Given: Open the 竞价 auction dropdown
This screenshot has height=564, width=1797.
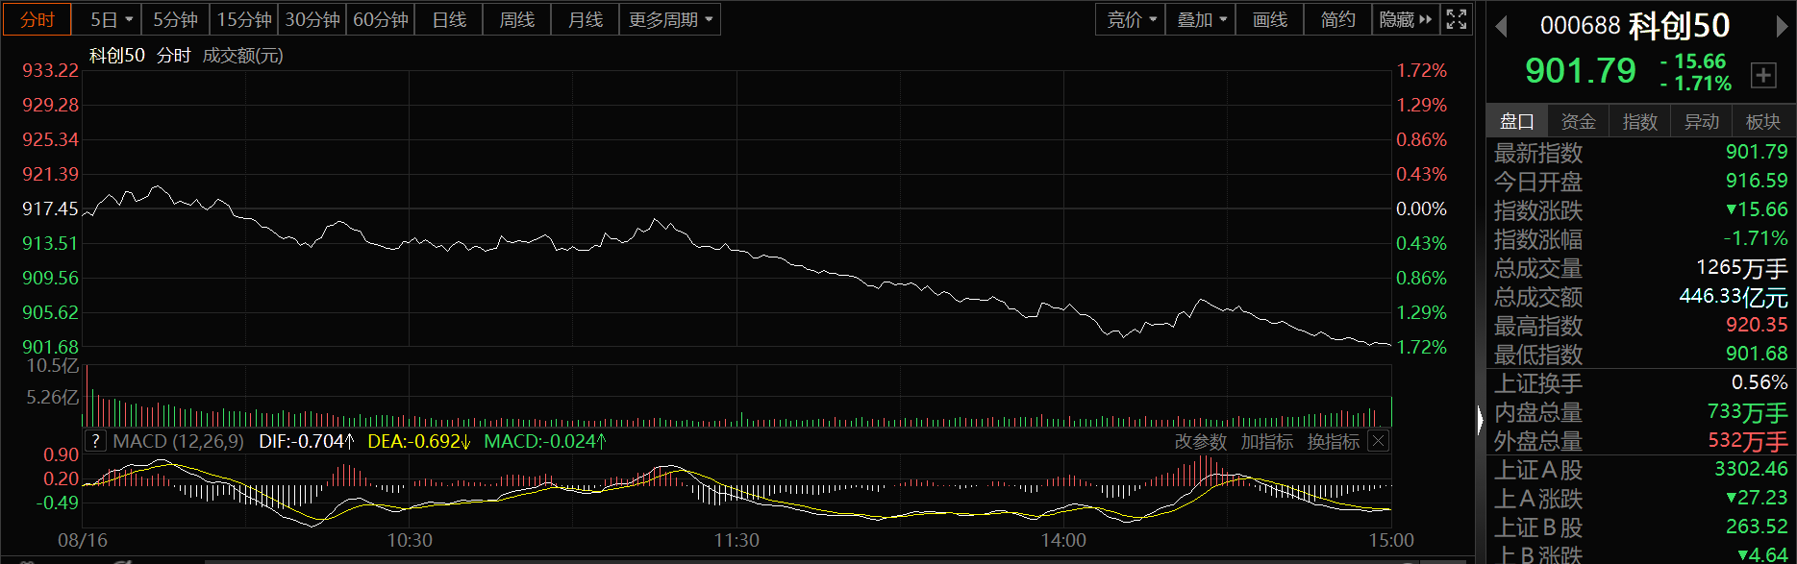Looking at the screenshot, I should tap(1131, 19).
